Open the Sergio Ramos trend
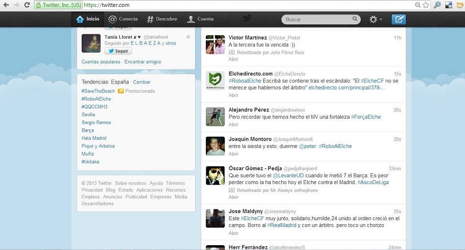 coord(96,123)
